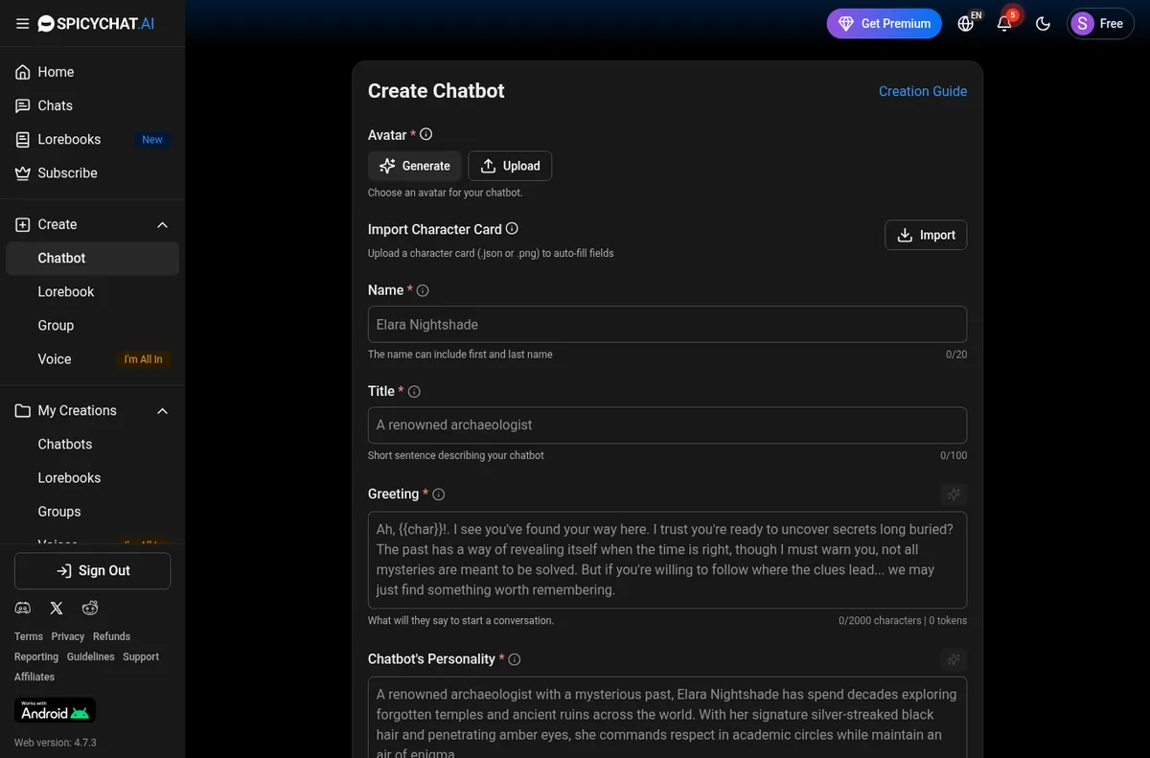Click the Name info icon
Image resolution: width=1150 pixels, height=758 pixels.
(x=423, y=290)
